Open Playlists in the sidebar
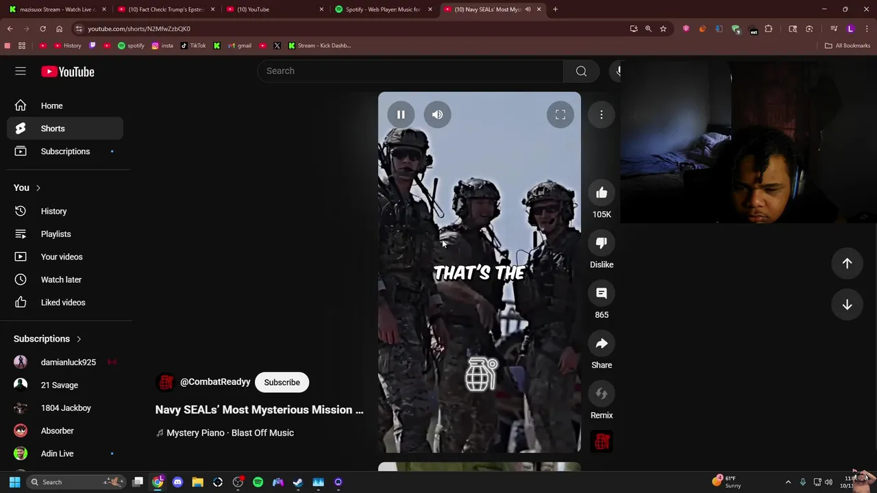The height and width of the screenshot is (493, 877). click(x=65, y=233)
